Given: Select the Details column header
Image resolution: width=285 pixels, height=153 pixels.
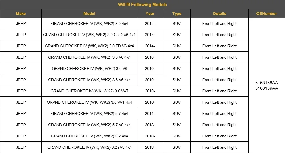Looking at the screenshot, I should 219,14.
